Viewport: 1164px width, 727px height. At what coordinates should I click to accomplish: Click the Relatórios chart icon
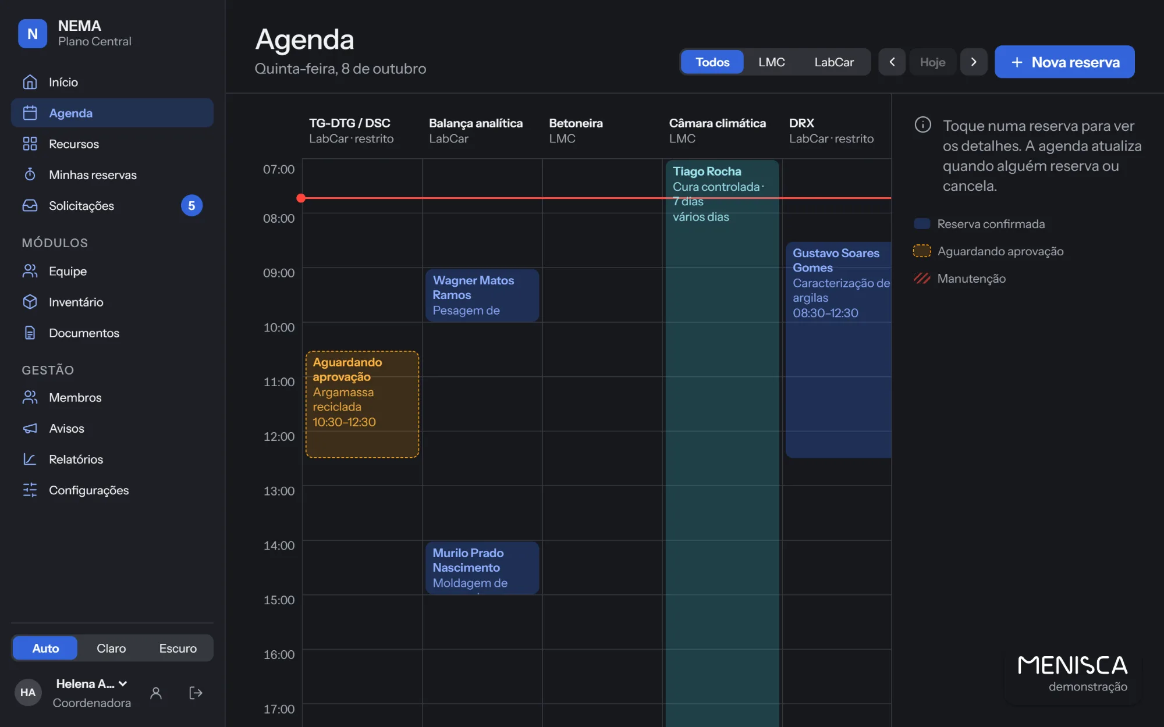[x=30, y=459]
